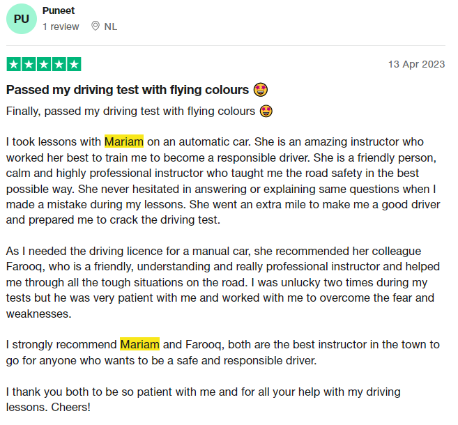Click the first green rating star

[x=14, y=64]
